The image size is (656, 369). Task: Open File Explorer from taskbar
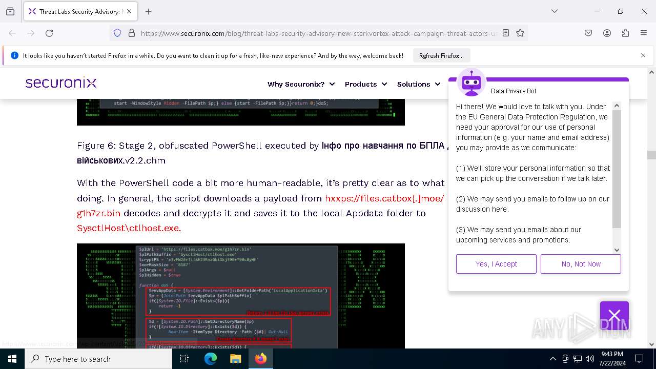235,359
